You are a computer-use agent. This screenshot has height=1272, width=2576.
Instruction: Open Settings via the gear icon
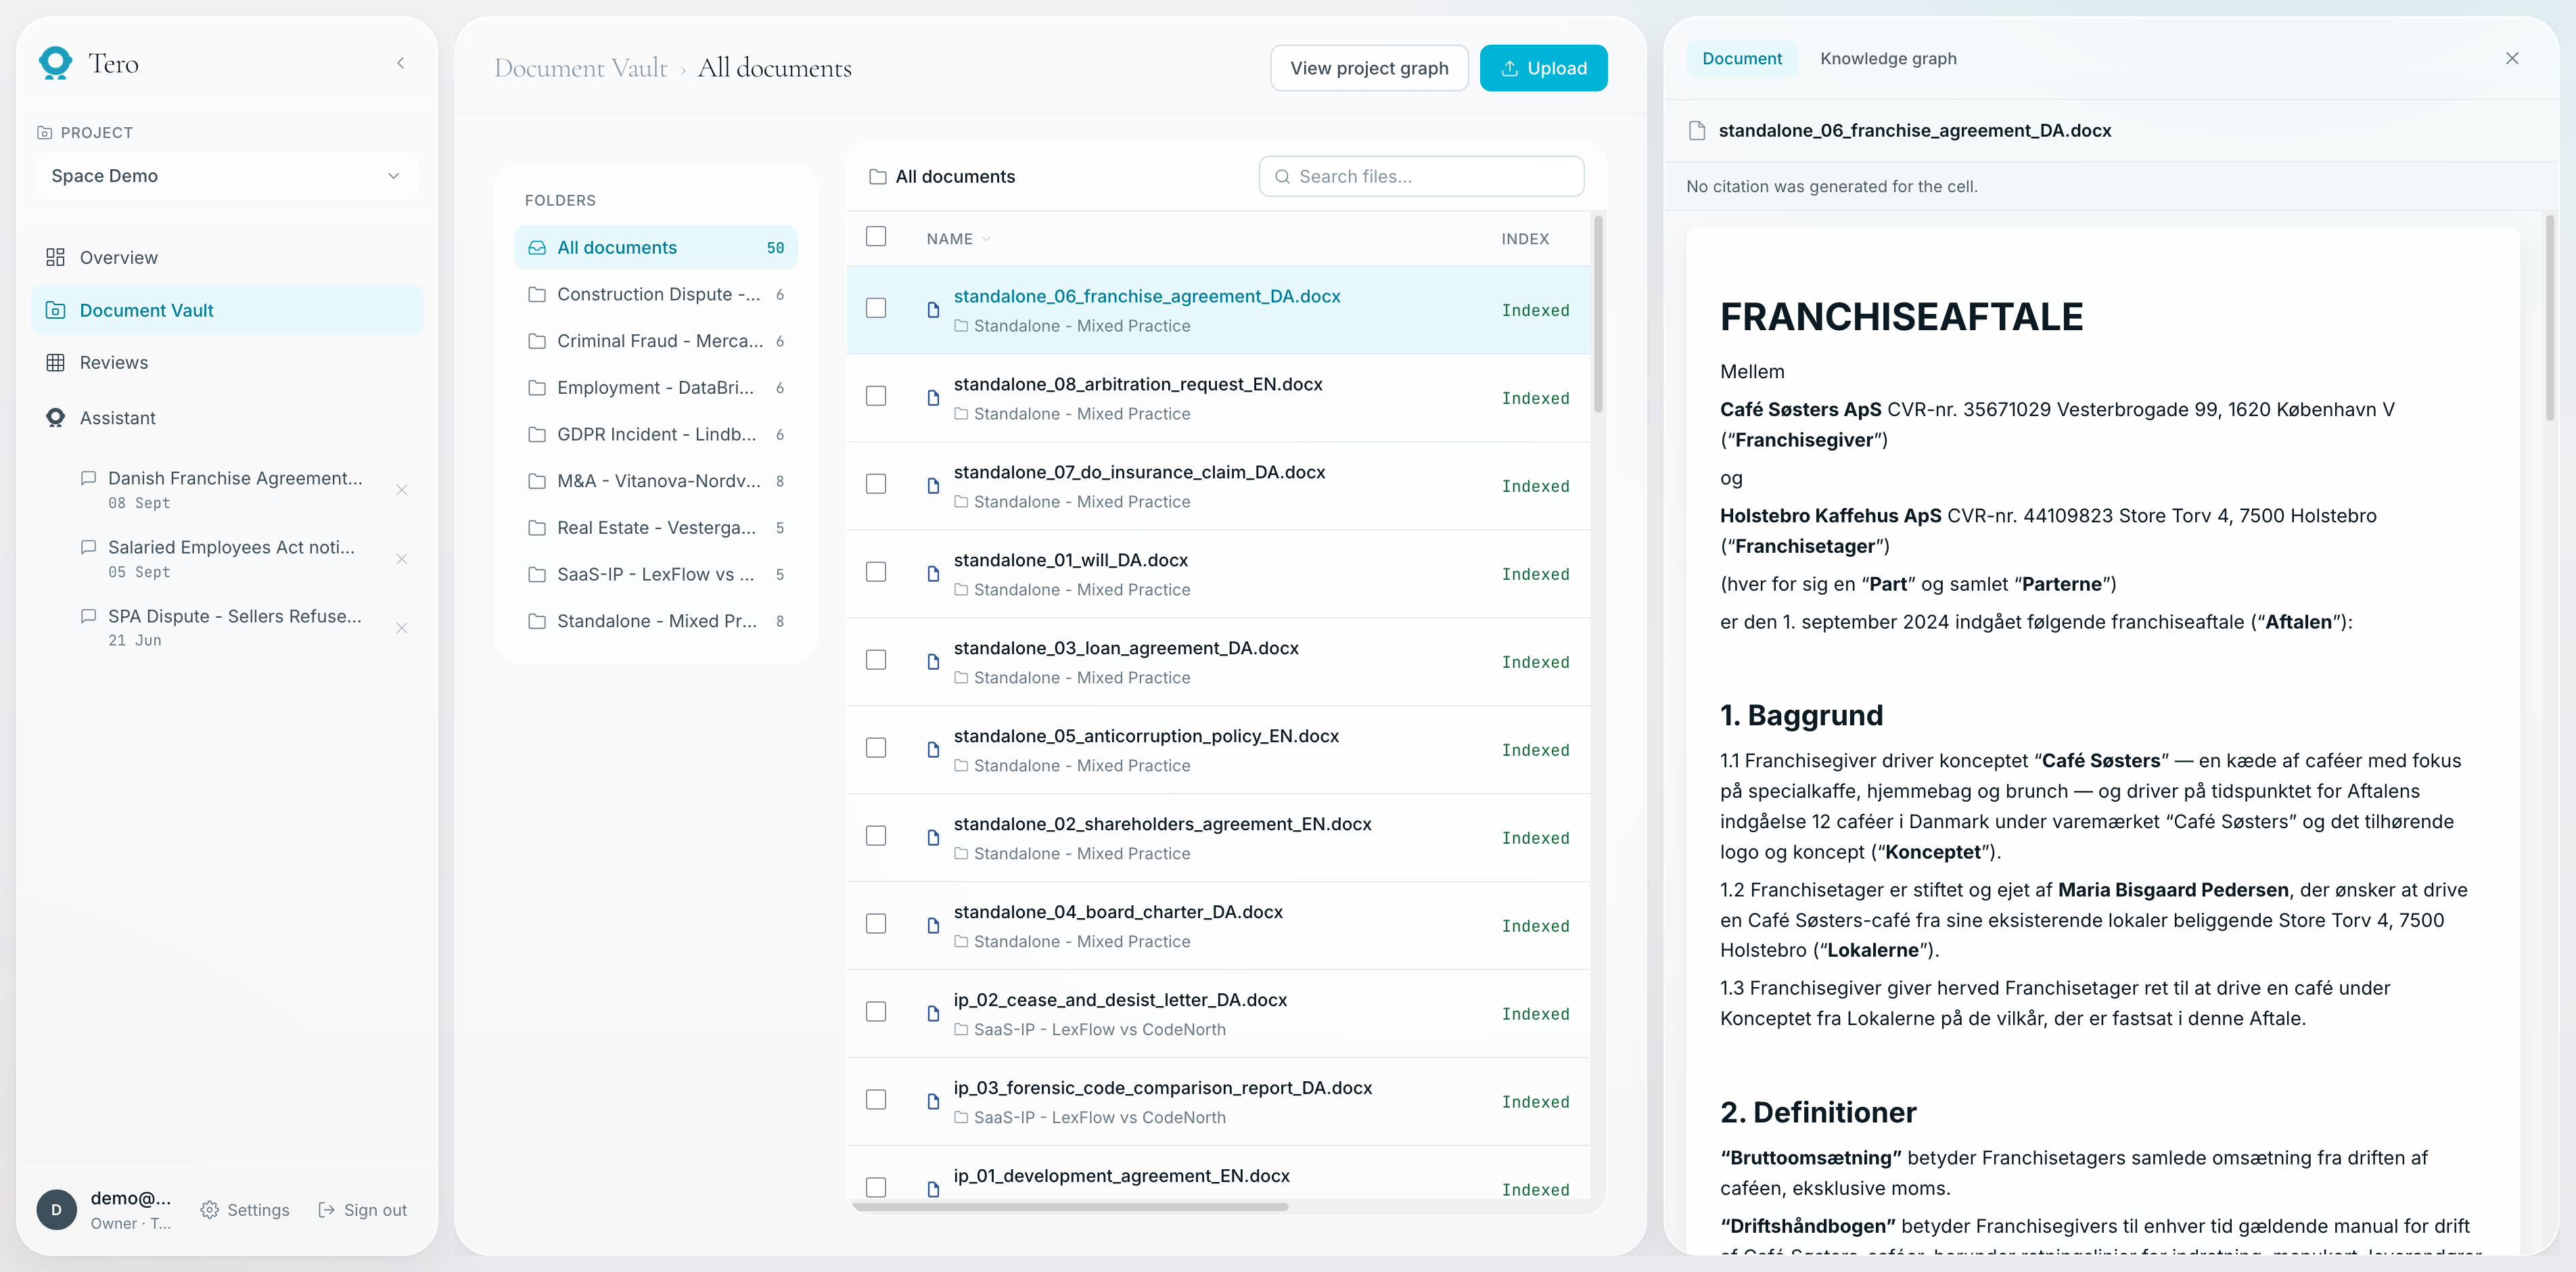209,1210
